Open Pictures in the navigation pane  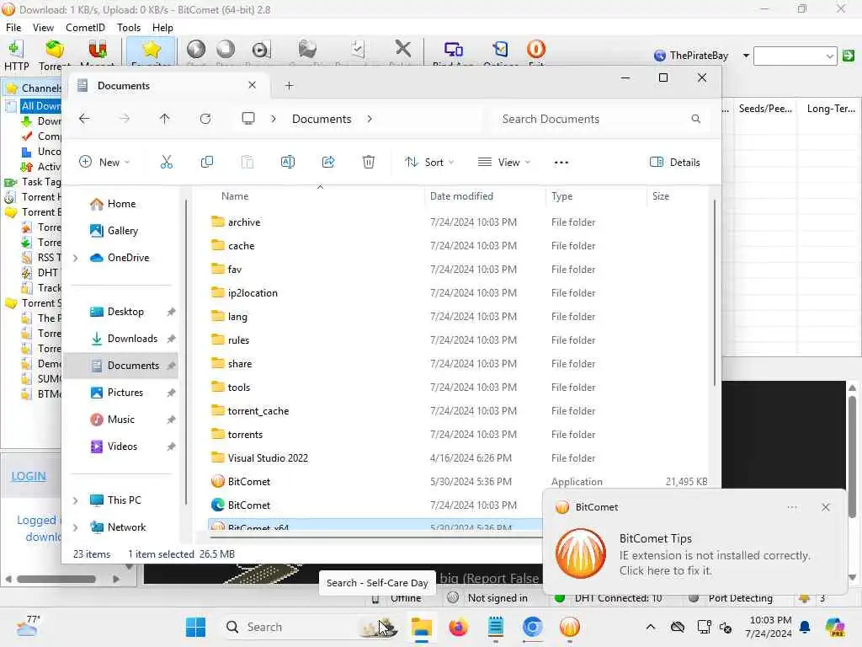(x=124, y=393)
